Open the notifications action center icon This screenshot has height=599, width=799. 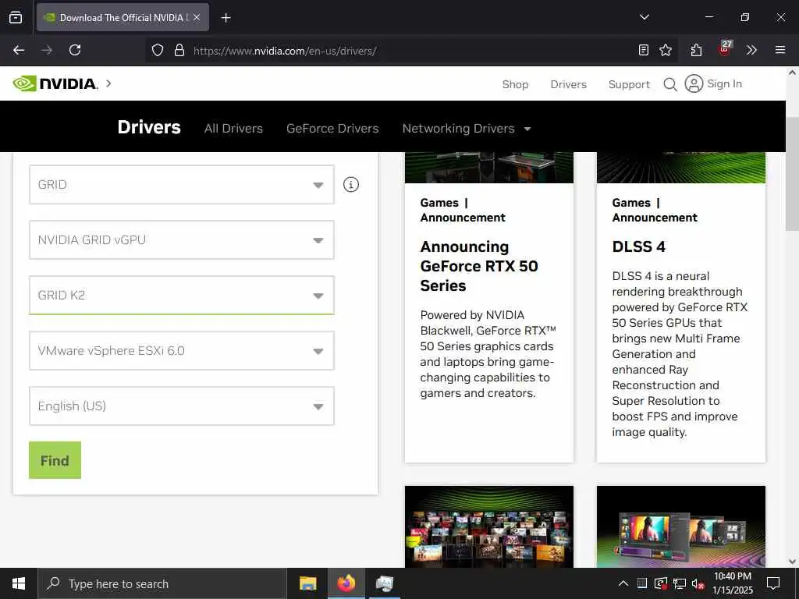click(773, 583)
